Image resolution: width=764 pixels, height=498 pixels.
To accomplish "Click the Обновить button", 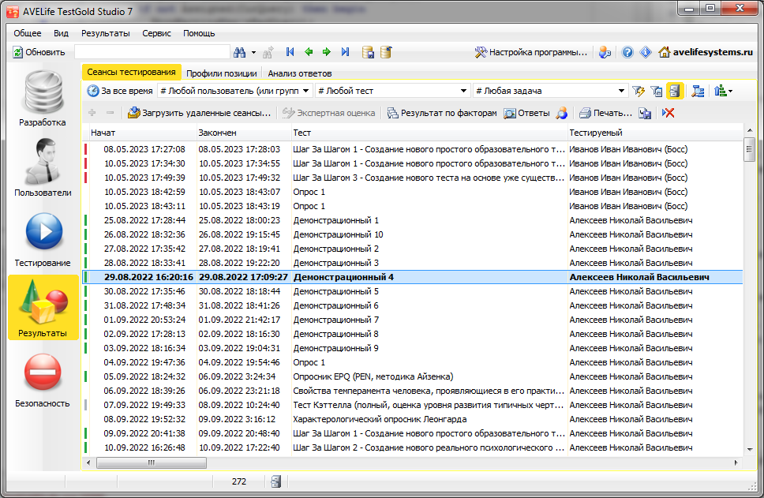I will click(39, 52).
